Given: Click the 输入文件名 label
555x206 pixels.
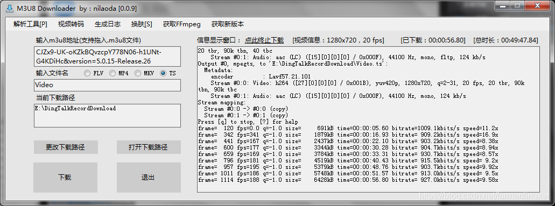Looking at the screenshot, I should pyautogui.click(x=52, y=73).
